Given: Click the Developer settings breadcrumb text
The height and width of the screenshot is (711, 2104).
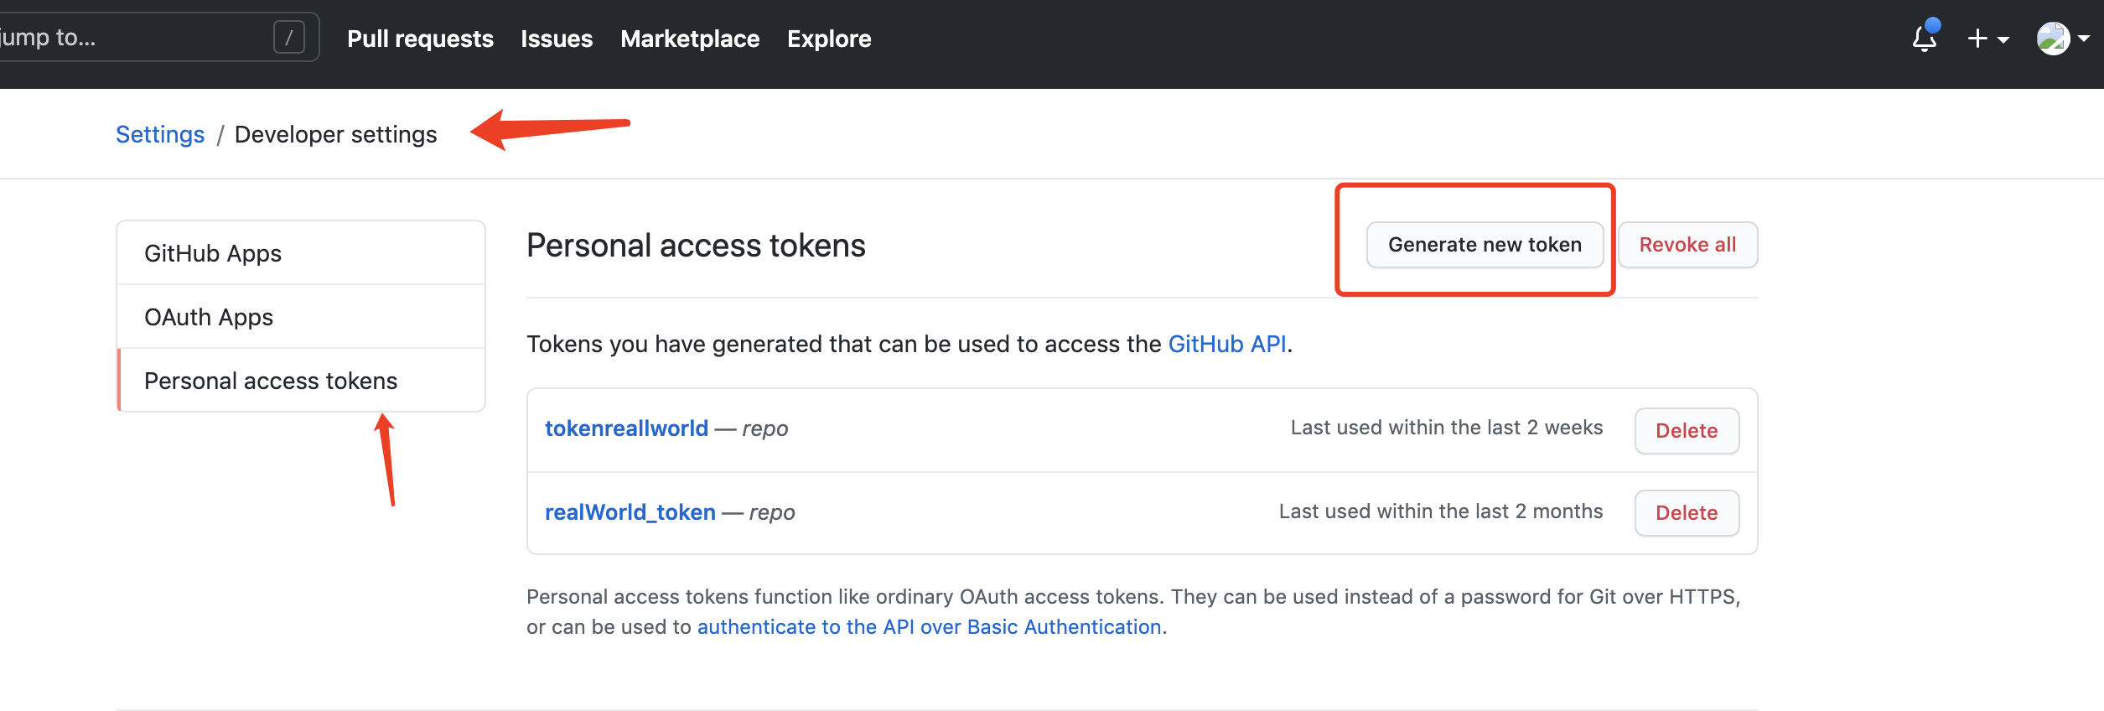Looking at the screenshot, I should [x=336, y=134].
